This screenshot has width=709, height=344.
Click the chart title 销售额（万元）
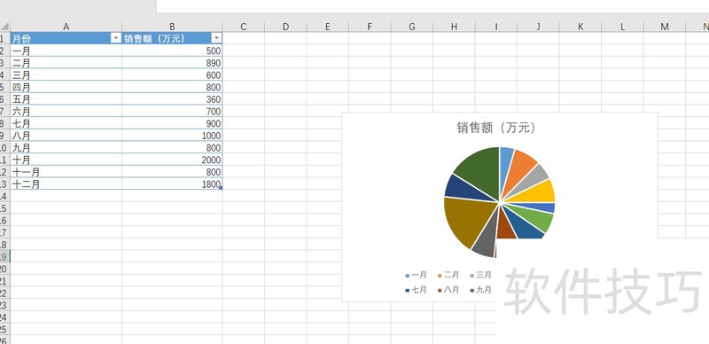(x=496, y=128)
